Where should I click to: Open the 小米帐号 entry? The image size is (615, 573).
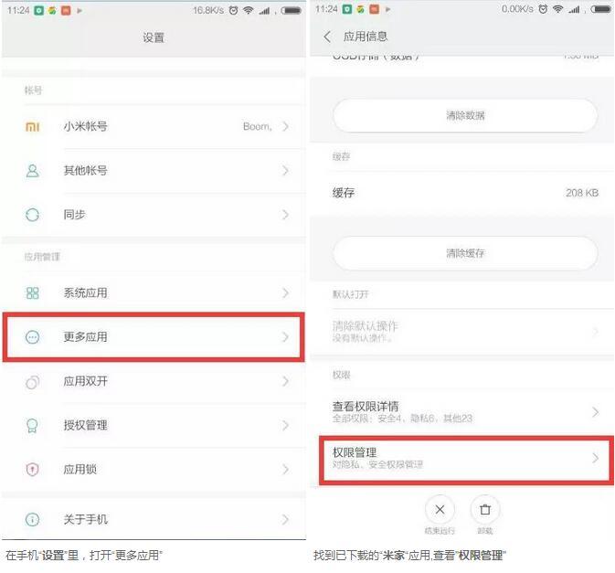[x=154, y=127]
